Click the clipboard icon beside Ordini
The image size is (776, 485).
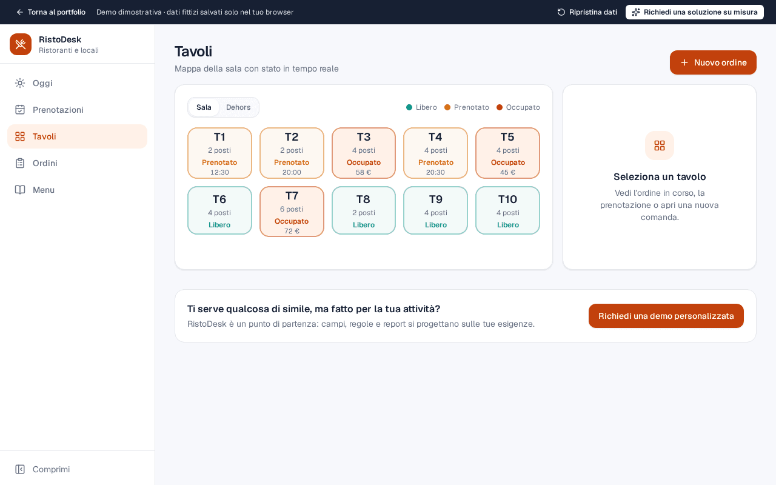[x=20, y=163]
